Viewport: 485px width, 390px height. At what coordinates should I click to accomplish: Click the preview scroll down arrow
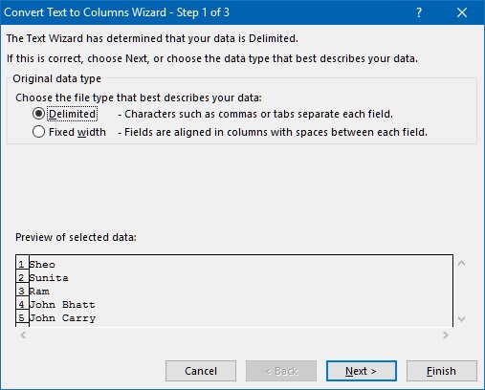(461, 318)
